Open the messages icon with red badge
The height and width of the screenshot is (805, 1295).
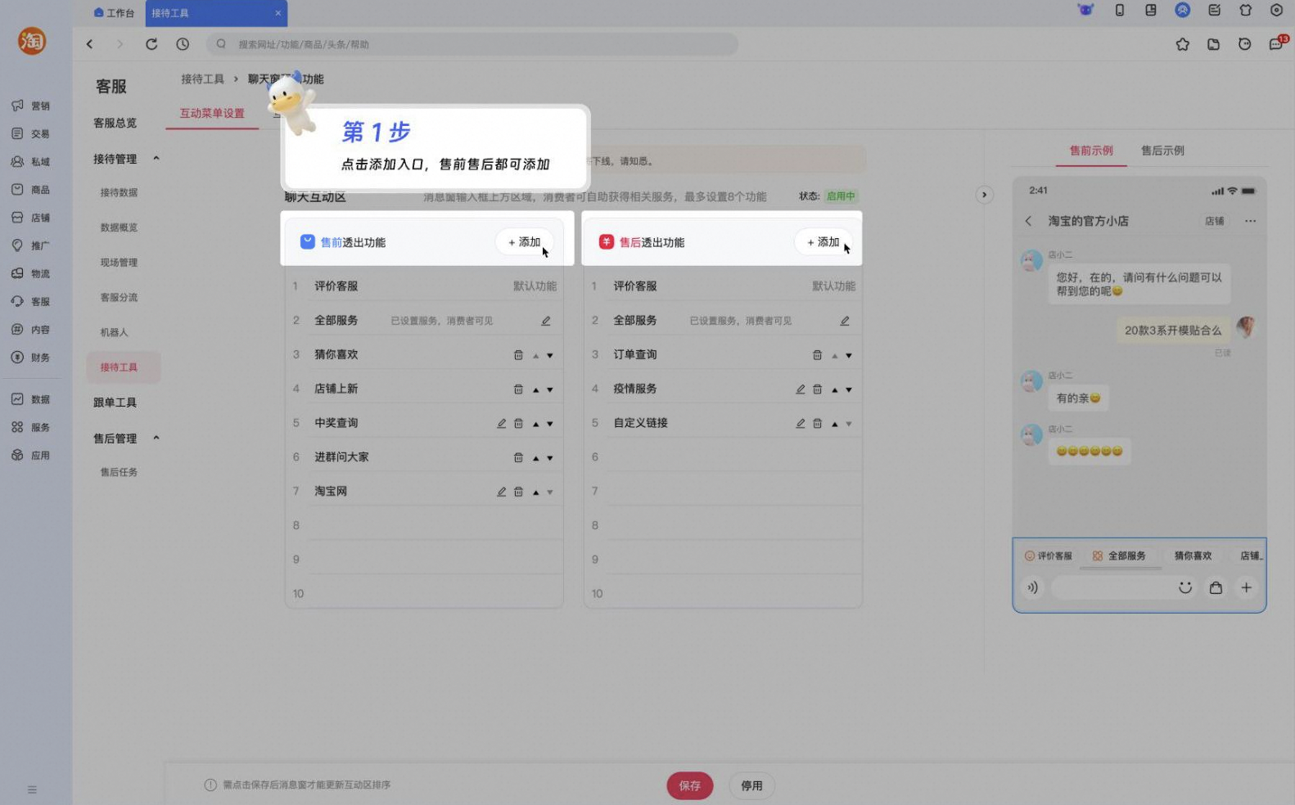click(x=1277, y=43)
